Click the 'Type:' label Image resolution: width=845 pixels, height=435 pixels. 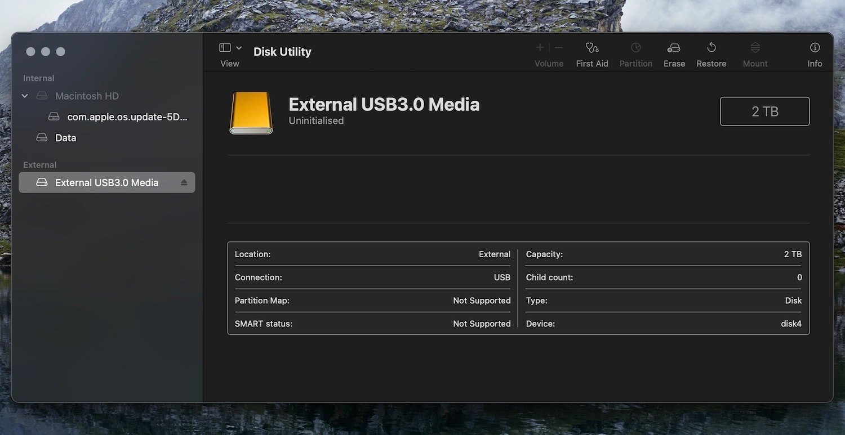coord(537,301)
